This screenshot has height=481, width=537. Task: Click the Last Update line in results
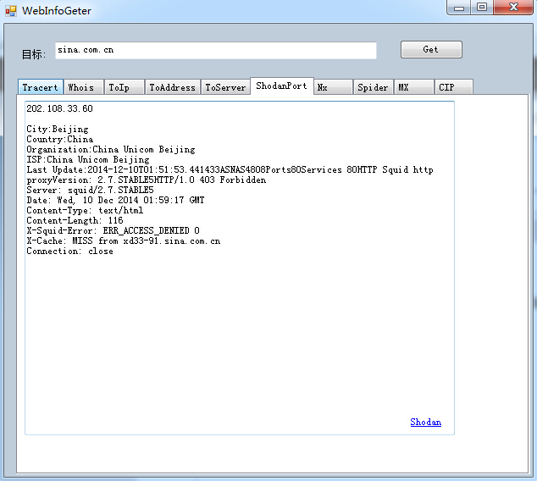[230, 170]
